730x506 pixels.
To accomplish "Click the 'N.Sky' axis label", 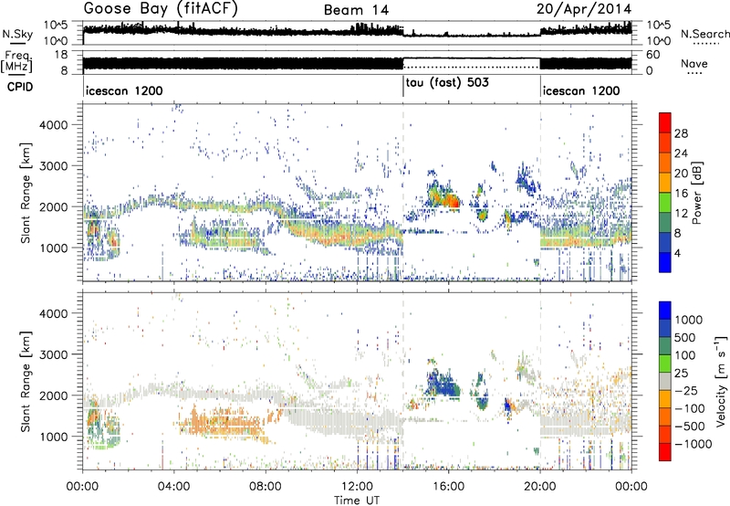I will pyautogui.click(x=17, y=34).
